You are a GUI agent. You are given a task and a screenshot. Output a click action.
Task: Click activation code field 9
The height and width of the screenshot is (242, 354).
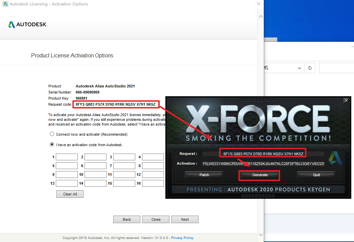click(x=67, y=174)
